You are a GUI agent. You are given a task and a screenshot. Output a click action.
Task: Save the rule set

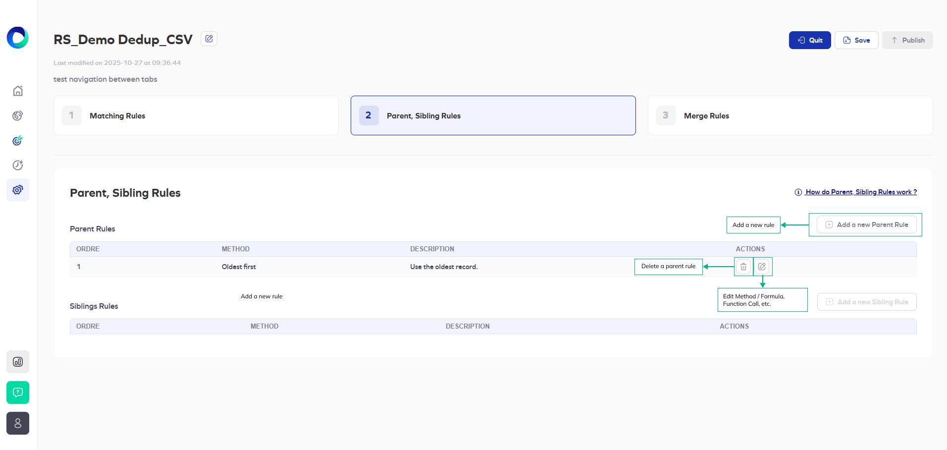click(856, 40)
